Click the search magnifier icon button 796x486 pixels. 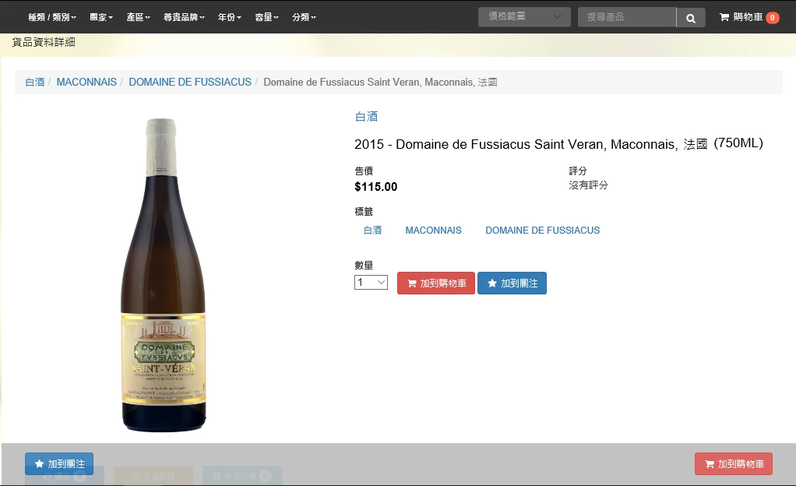point(690,18)
